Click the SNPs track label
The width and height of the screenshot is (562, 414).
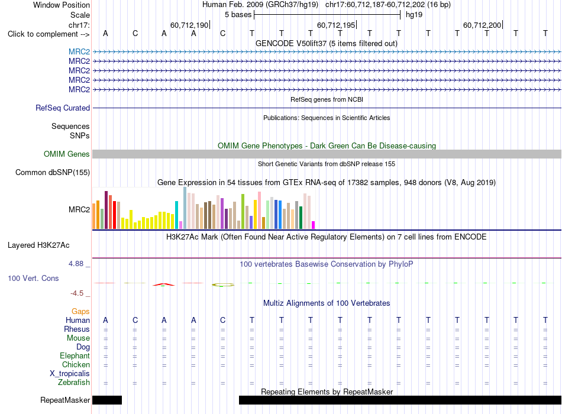(80, 135)
